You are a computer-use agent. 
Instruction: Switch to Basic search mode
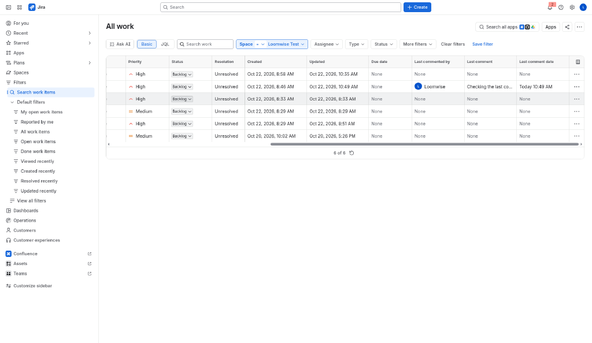(147, 44)
